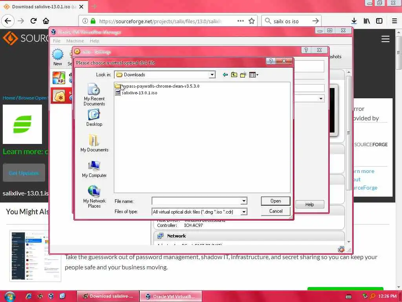
Task: Open page actions three-dot menu
Action: coord(241,21)
